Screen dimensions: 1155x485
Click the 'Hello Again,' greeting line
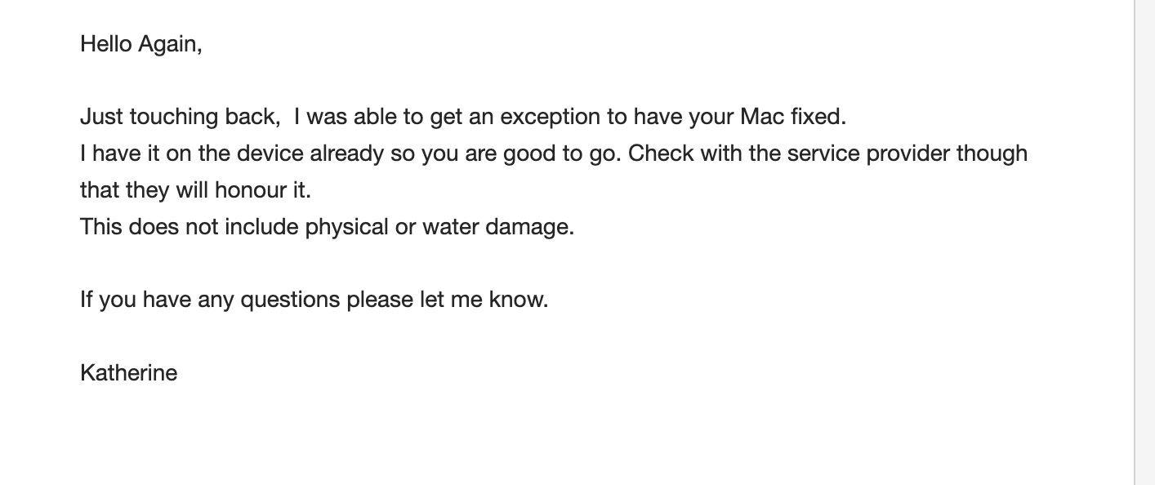[x=140, y=44]
